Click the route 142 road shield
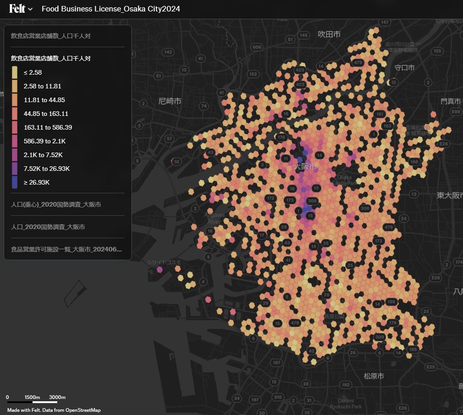This screenshot has height=415, width=463. [x=168, y=52]
